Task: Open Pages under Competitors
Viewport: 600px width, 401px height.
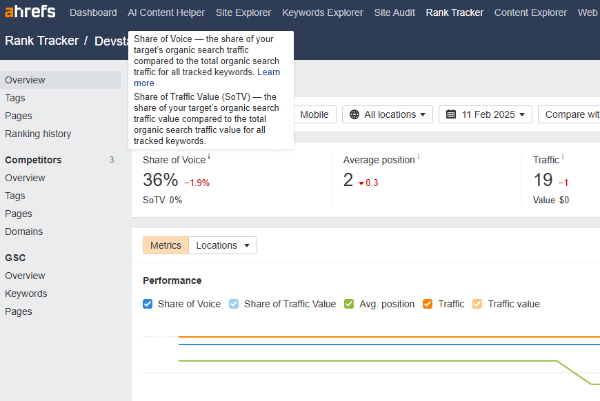Action: pyautogui.click(x=19, y=214)
